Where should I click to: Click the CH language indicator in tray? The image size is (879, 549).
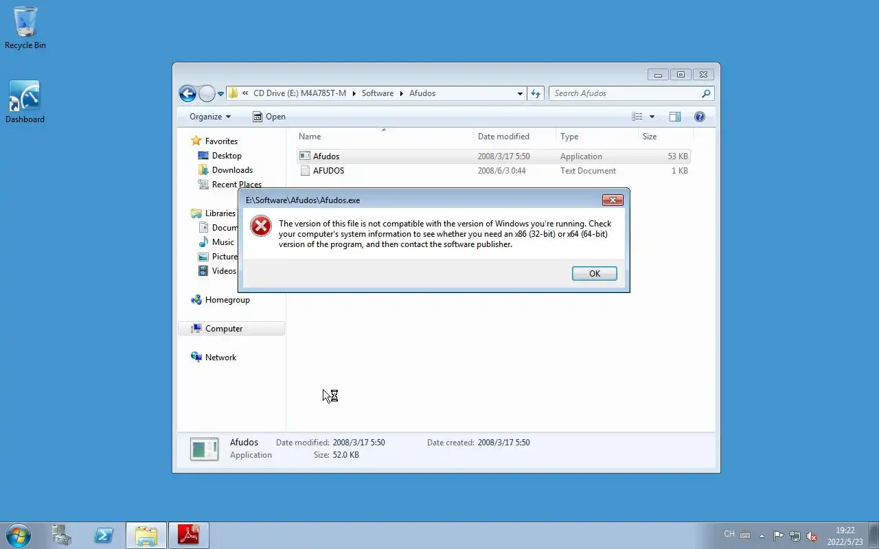[x=729, y=534]
